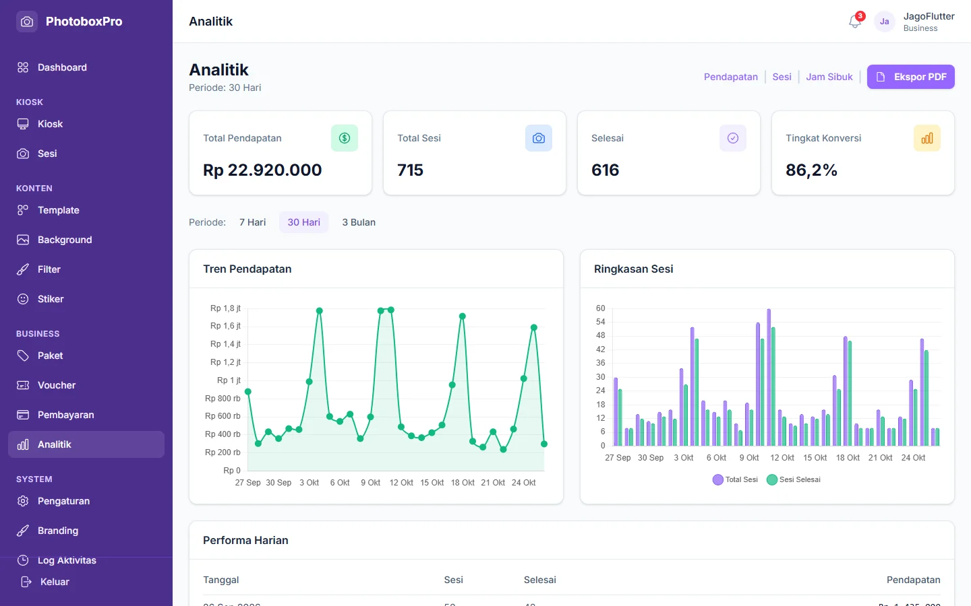This screenshot has width=971, height=606.
Task: Select the 3 Bulan period
Action: [x=359, y=222]
